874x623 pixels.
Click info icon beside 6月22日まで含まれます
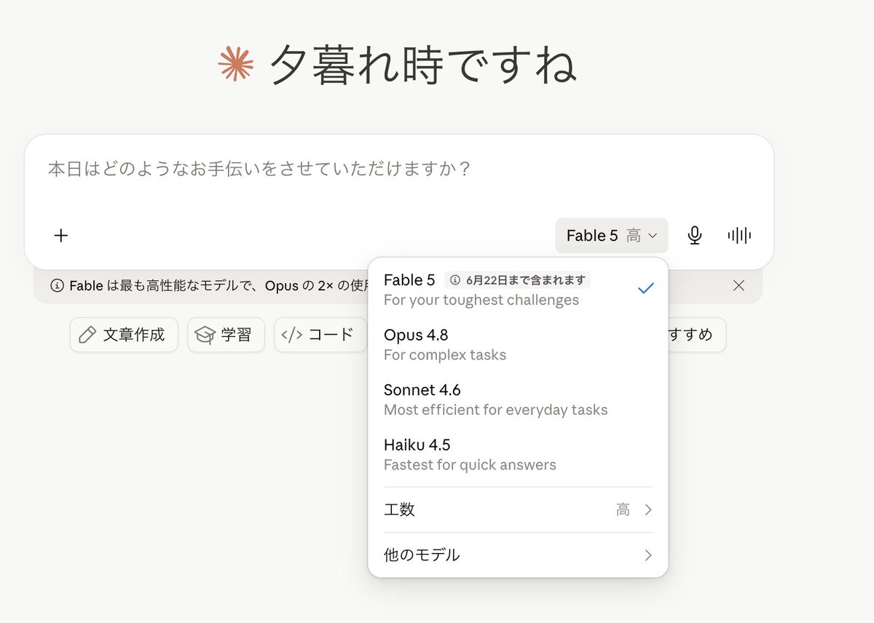pyautogui.click(x=455, y=279)
